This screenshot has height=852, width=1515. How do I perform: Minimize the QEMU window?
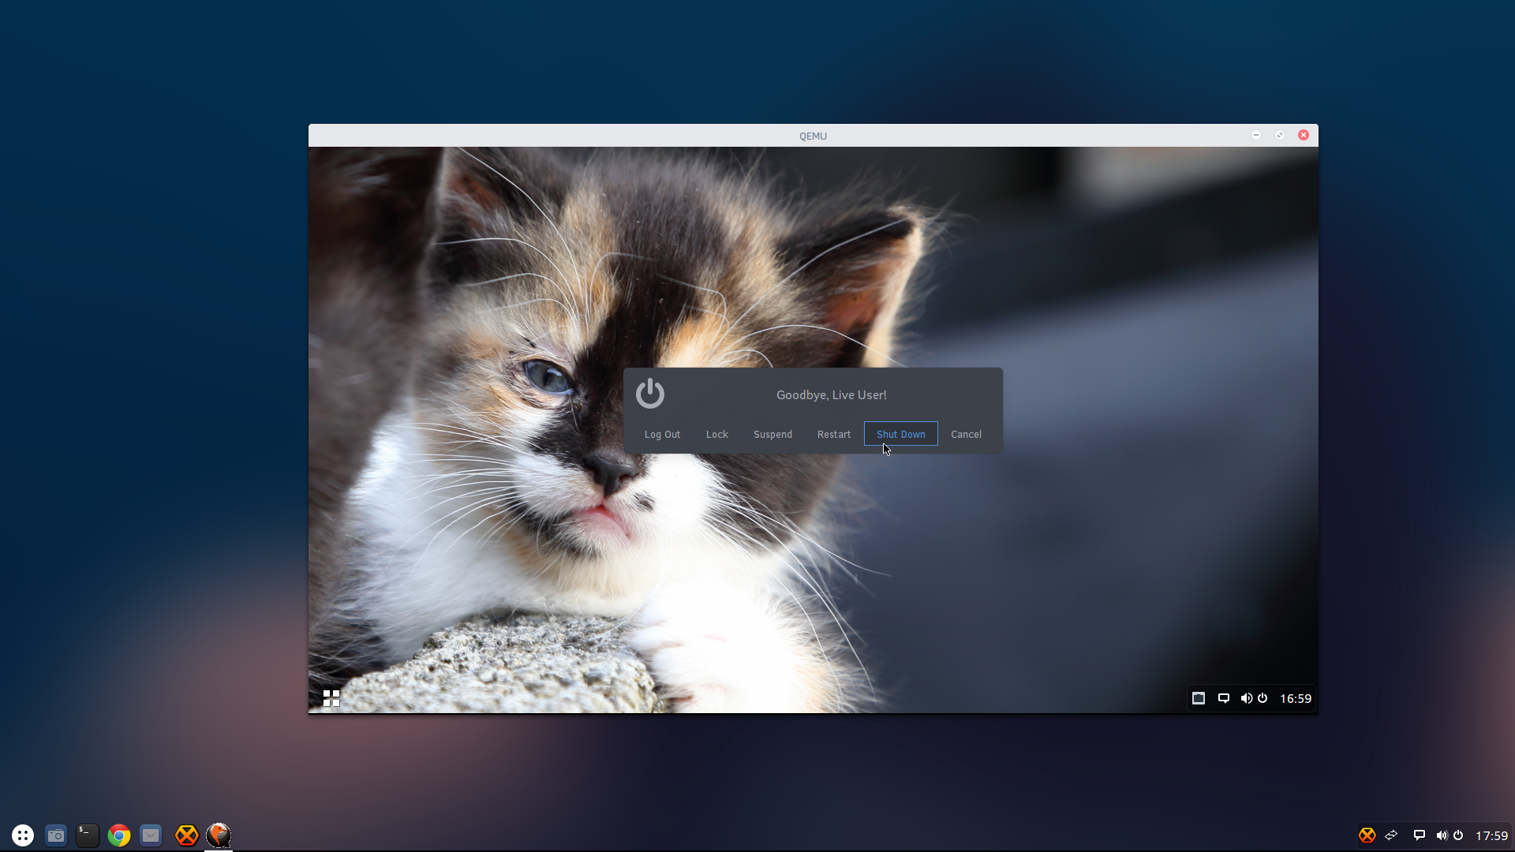pyautogui.click(x=1256, y=135)
